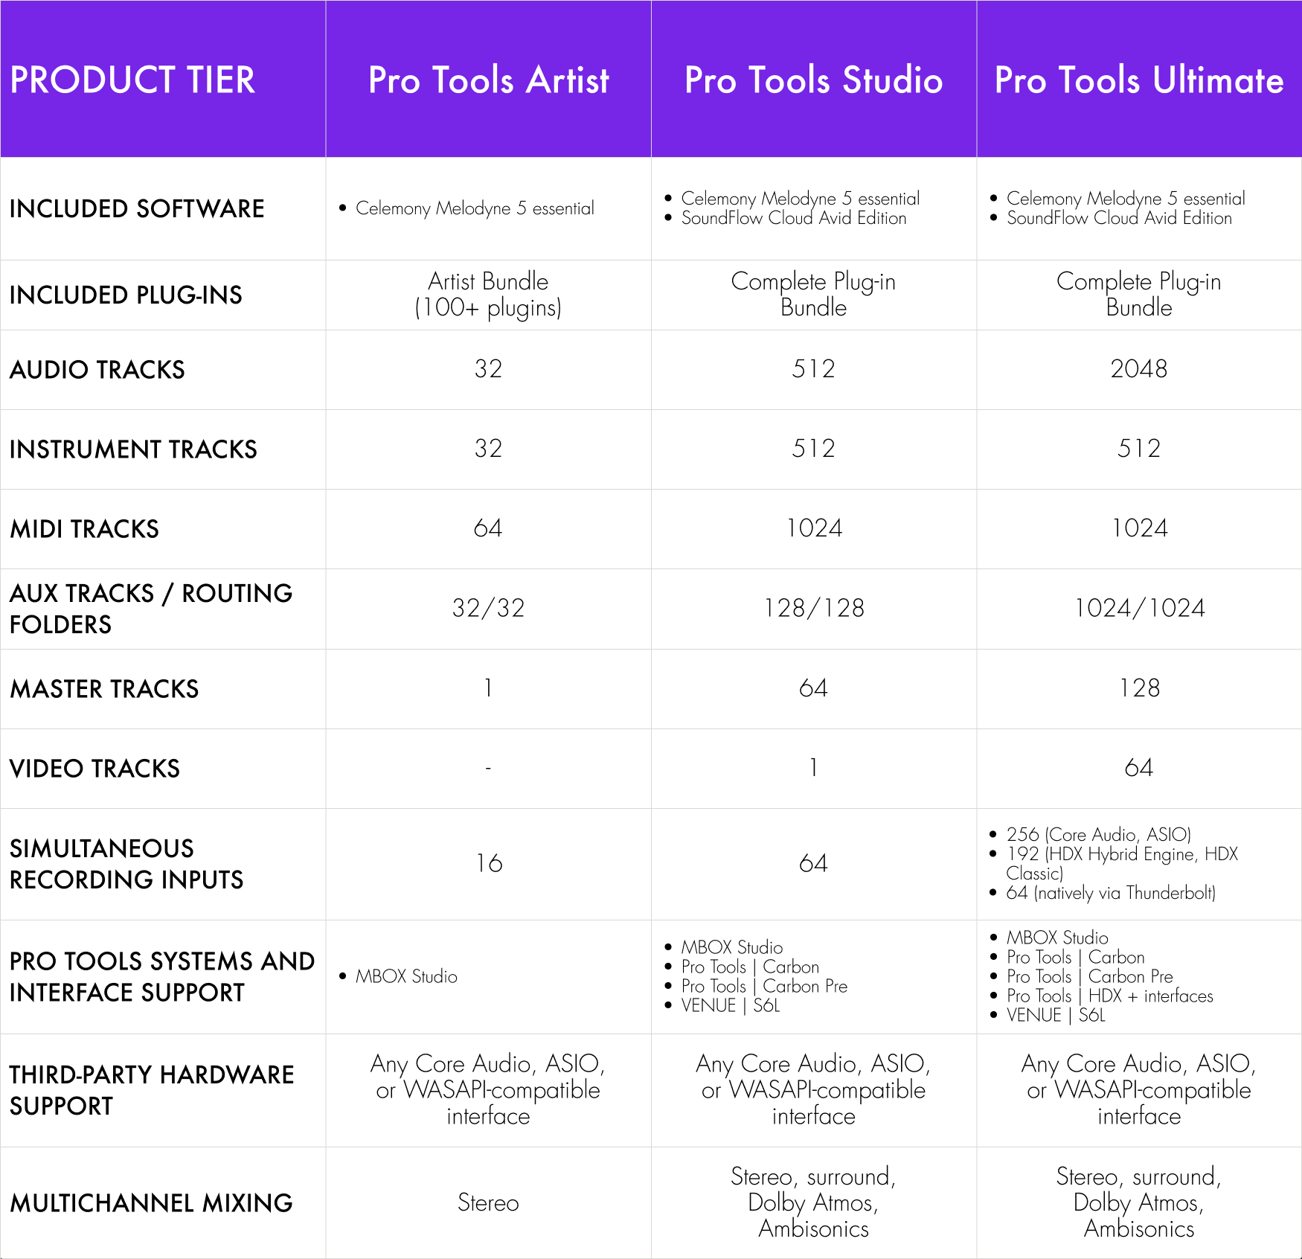This screenshot has height=1259, width=1302.
Task: Select the 256 (Core Audio, ASIO) entry
Action: [x=1098, y=834]
